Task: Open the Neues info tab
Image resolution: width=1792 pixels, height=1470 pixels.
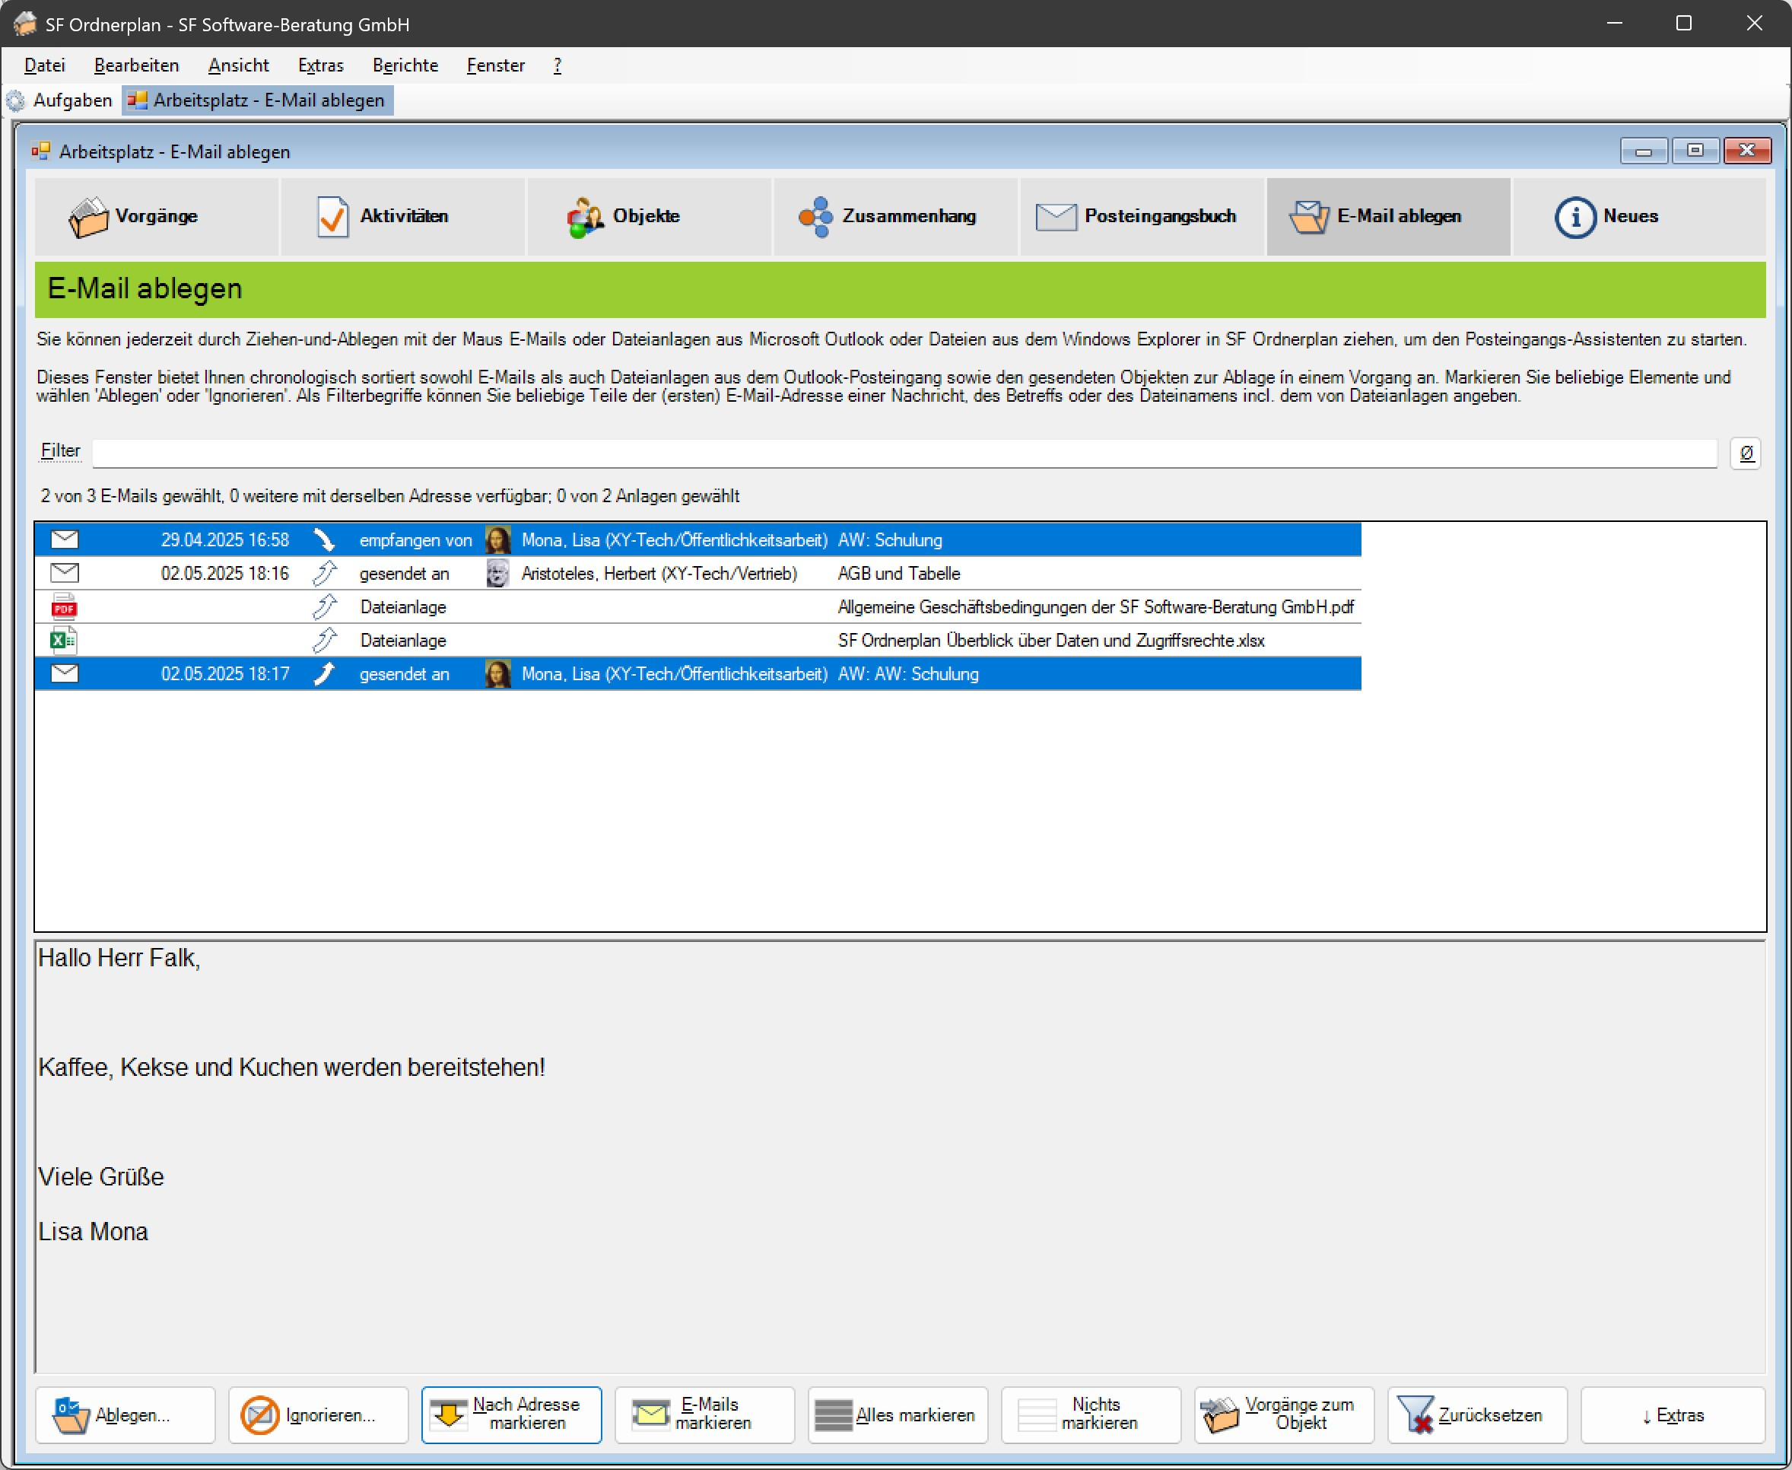Action: [1639, 217]
